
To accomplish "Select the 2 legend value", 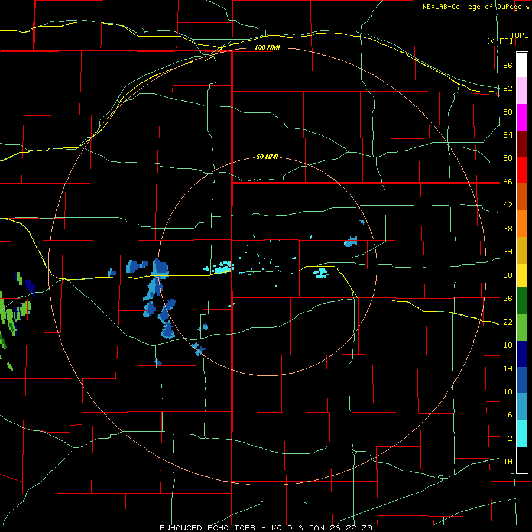I will [510, 439].
